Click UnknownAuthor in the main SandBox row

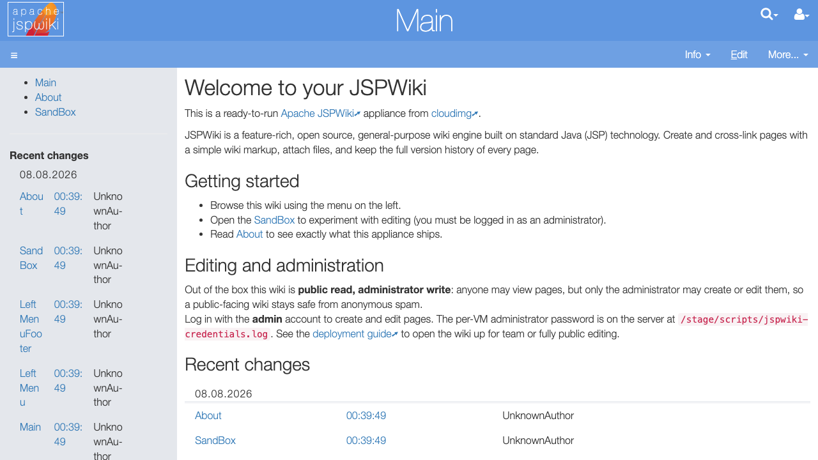click(538, 441)
